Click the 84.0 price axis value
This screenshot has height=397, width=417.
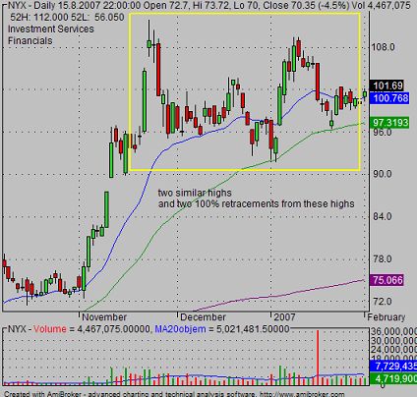pos(383,216)
